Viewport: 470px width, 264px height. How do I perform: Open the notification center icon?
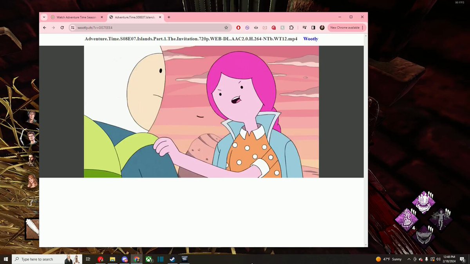[x=463, y=259]
